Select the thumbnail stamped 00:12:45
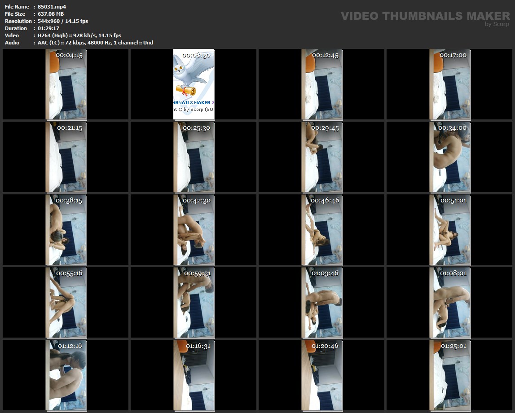 pyautogui.click(x=322, y=84)
